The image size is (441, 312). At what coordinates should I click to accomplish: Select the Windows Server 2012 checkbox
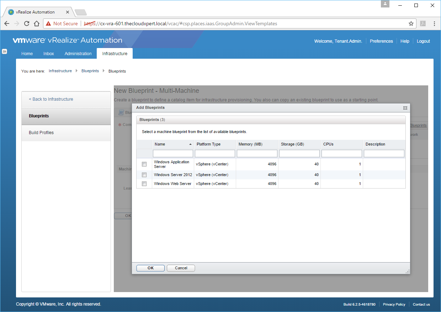144,175
